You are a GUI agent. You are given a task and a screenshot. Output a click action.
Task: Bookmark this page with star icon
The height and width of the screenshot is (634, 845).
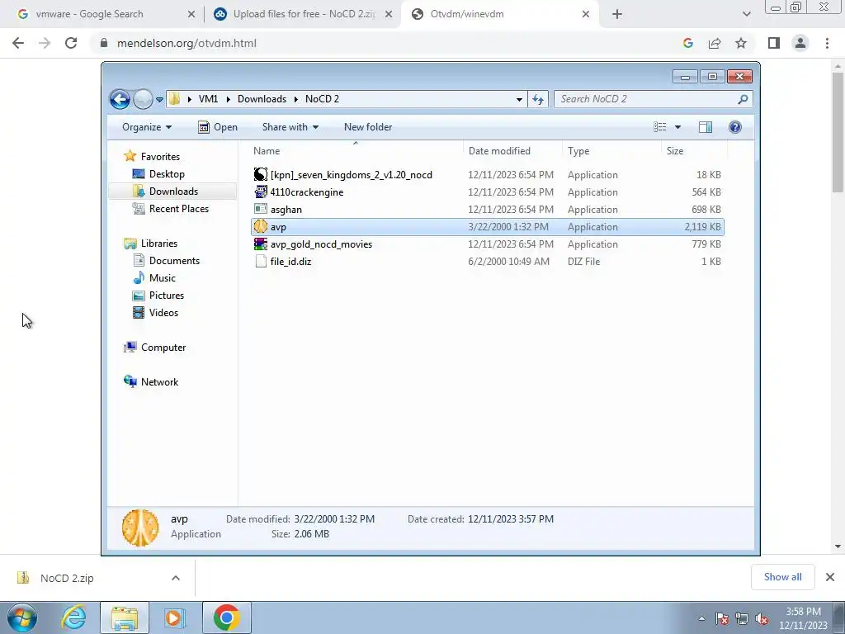pyautogui.click(x=741, y=43)
